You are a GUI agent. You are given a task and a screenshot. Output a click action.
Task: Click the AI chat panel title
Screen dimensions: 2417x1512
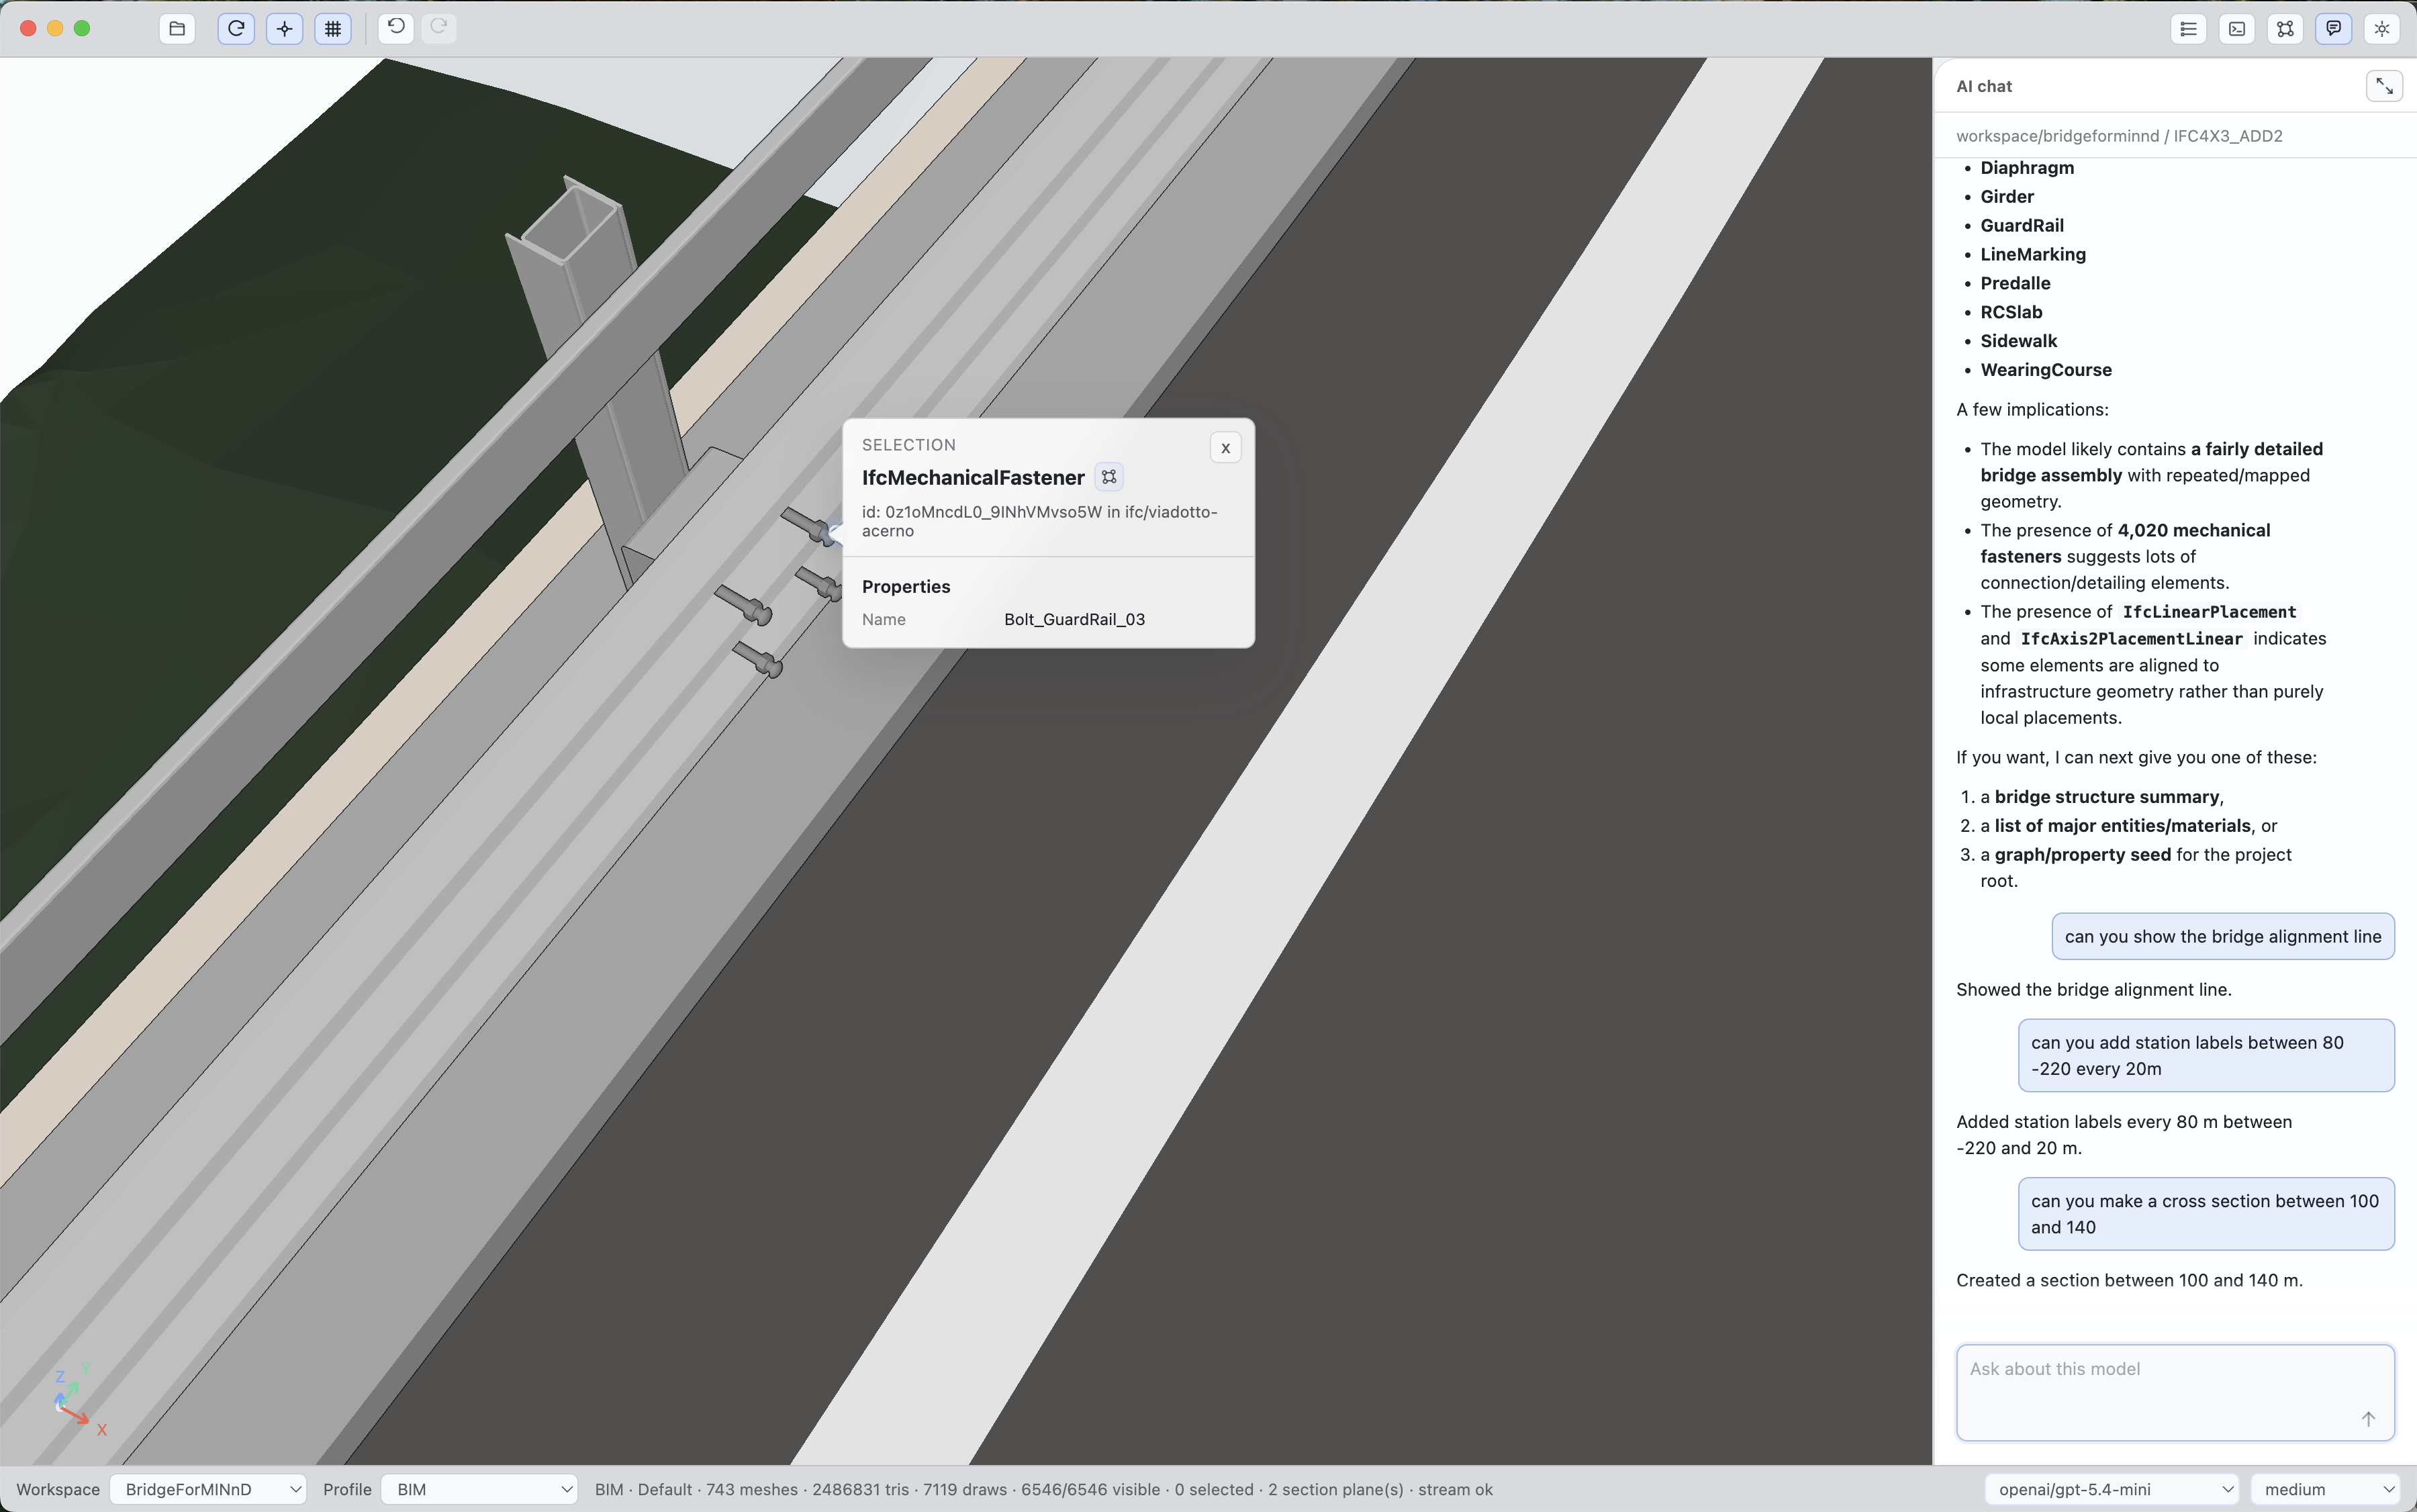(1984, 86)
